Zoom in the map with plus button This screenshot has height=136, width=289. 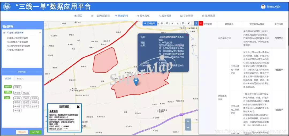(188, 122)
